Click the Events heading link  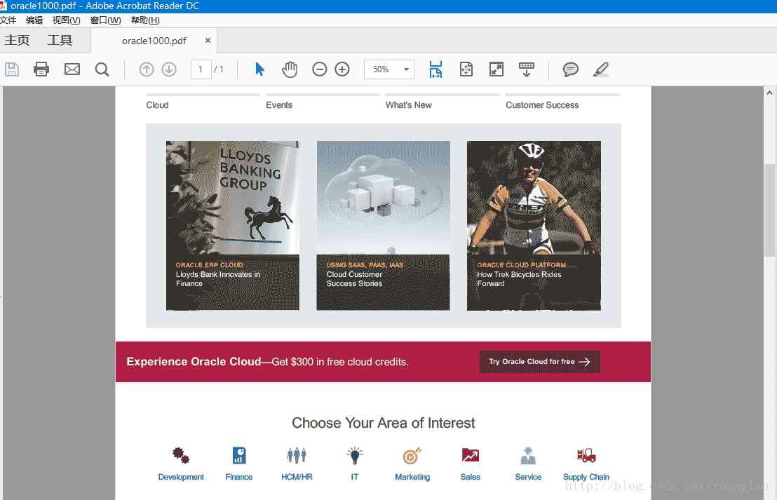tap(279, 105)
